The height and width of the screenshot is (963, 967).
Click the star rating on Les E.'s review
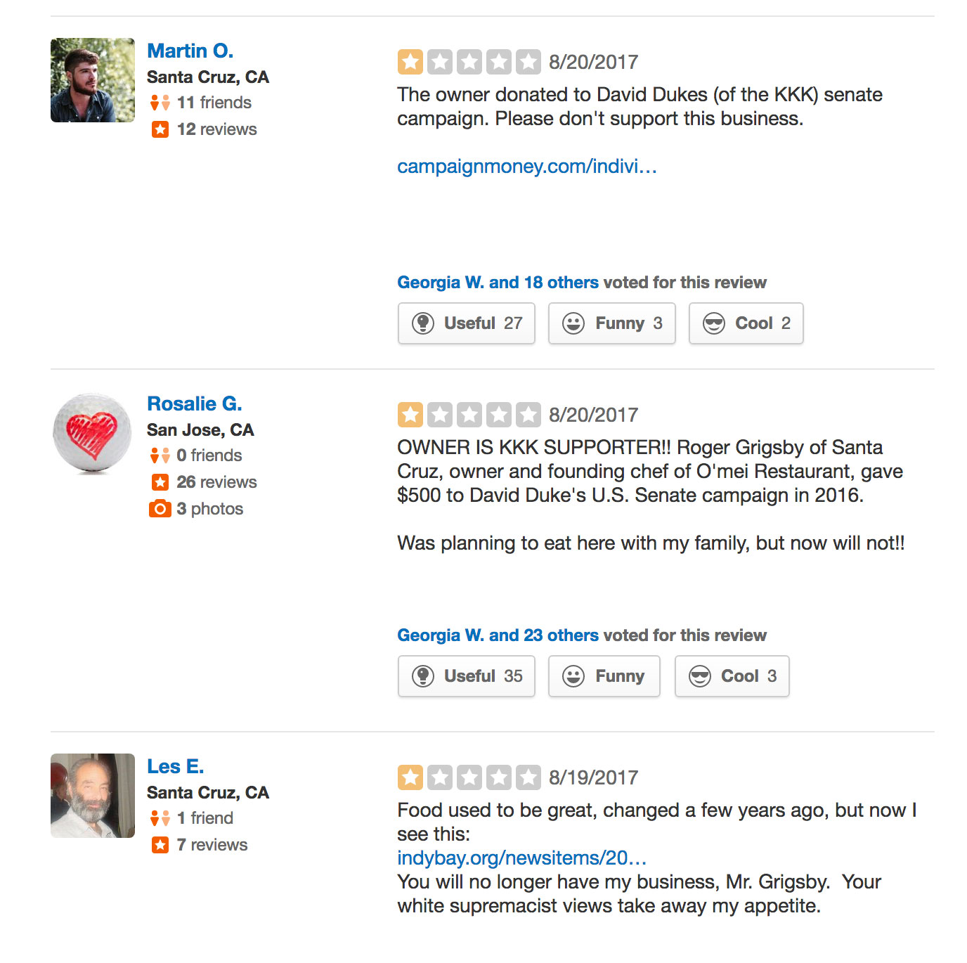coord(469,777)
